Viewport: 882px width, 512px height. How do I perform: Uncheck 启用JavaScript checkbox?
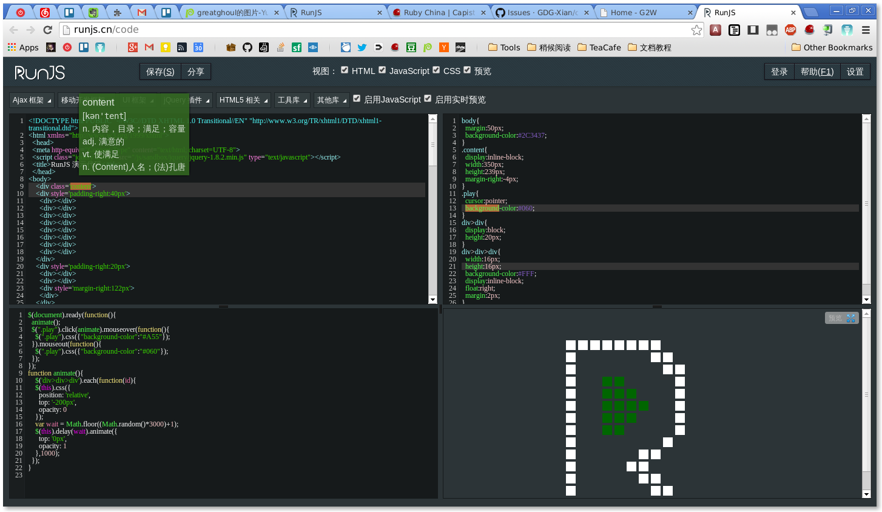[x=357, y=99]
